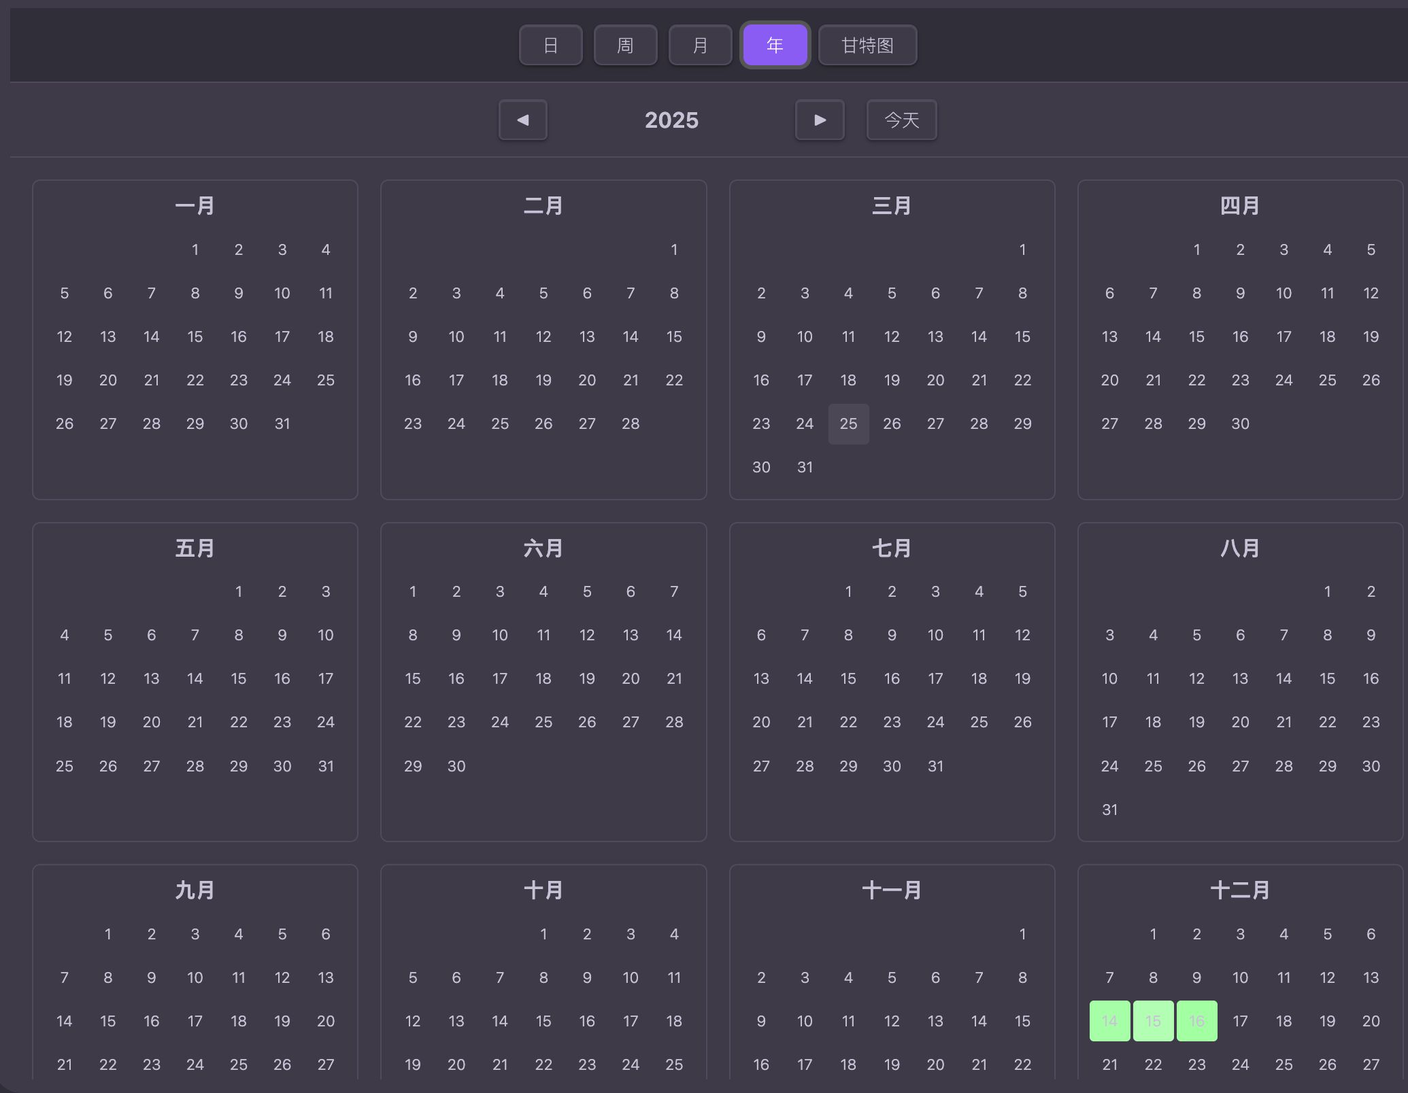
Task: Click green highlighted December 15 cell
Action: point(1153,1021)
